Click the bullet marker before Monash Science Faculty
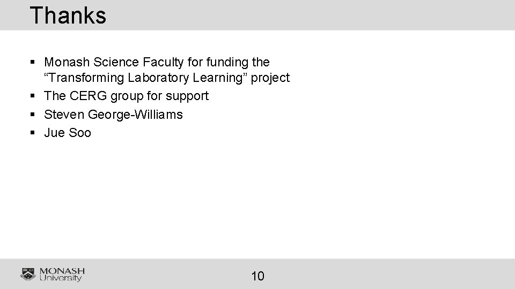 (x=32, y=62)
